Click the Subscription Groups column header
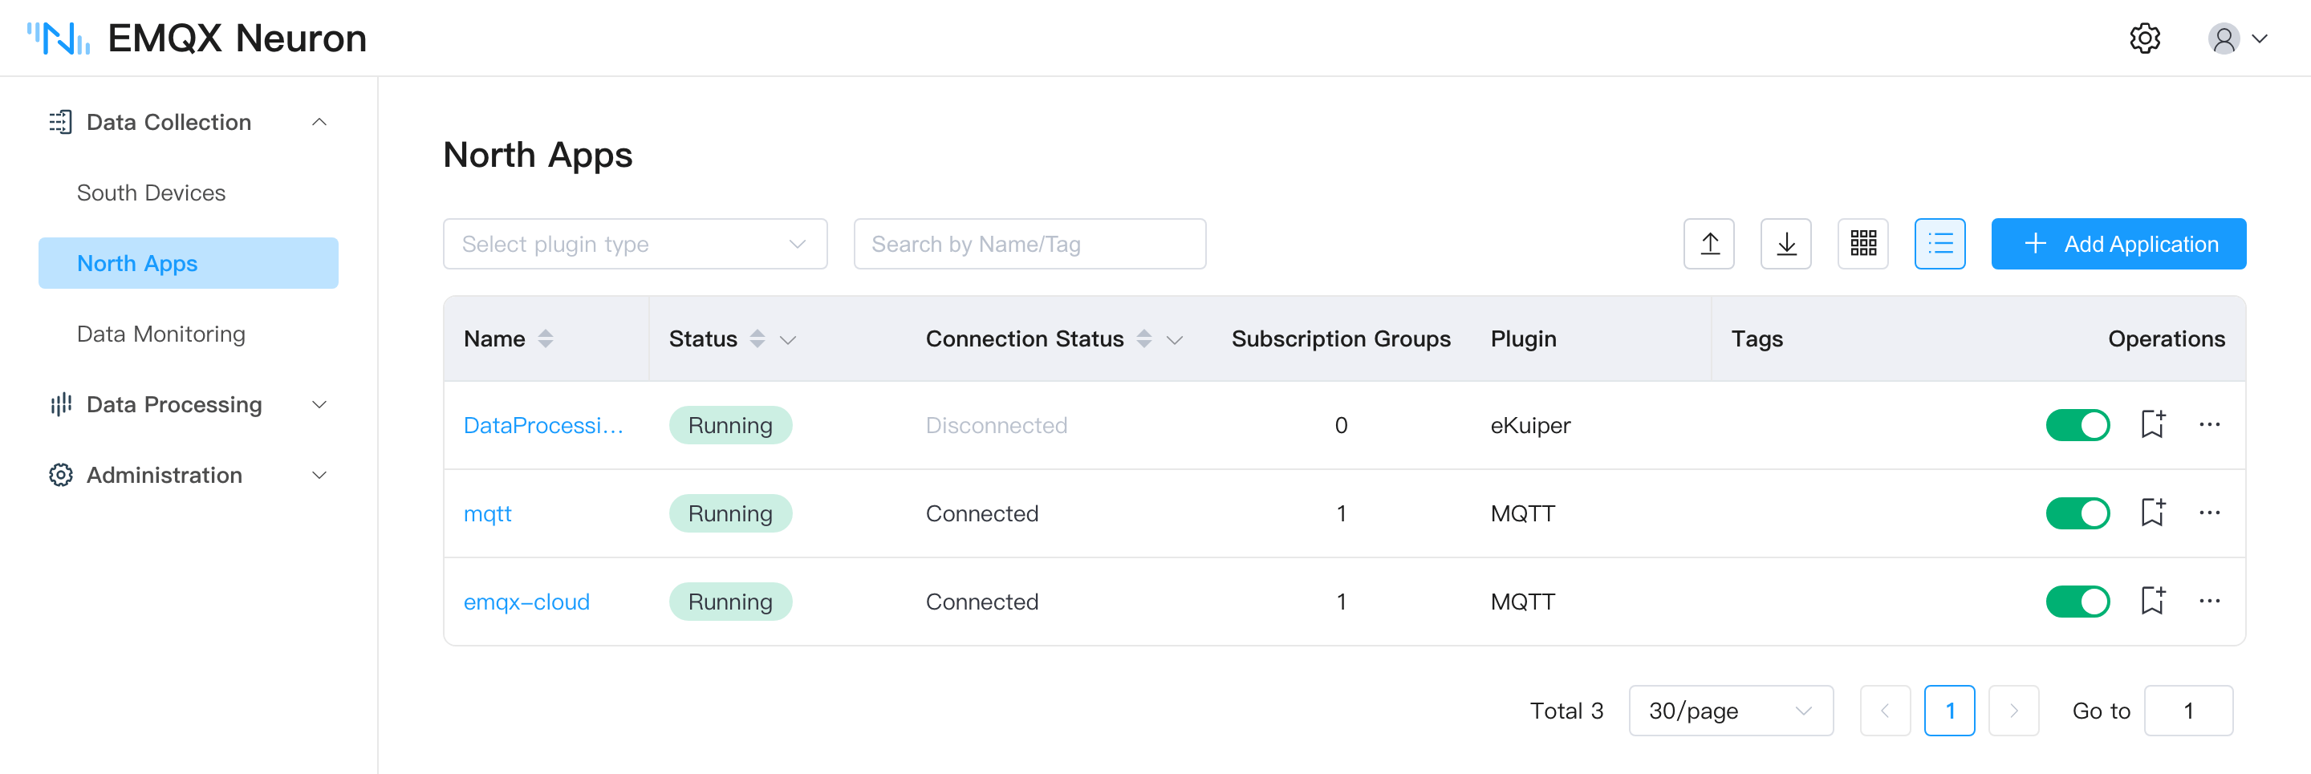The image size is (2311, 774). (x=1340, y=339)
